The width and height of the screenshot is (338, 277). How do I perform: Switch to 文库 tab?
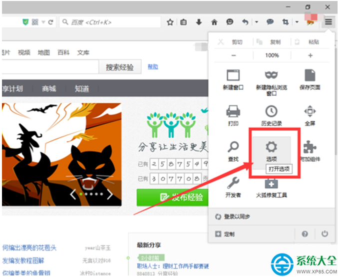pyautogui.click(x=83, y=52)
